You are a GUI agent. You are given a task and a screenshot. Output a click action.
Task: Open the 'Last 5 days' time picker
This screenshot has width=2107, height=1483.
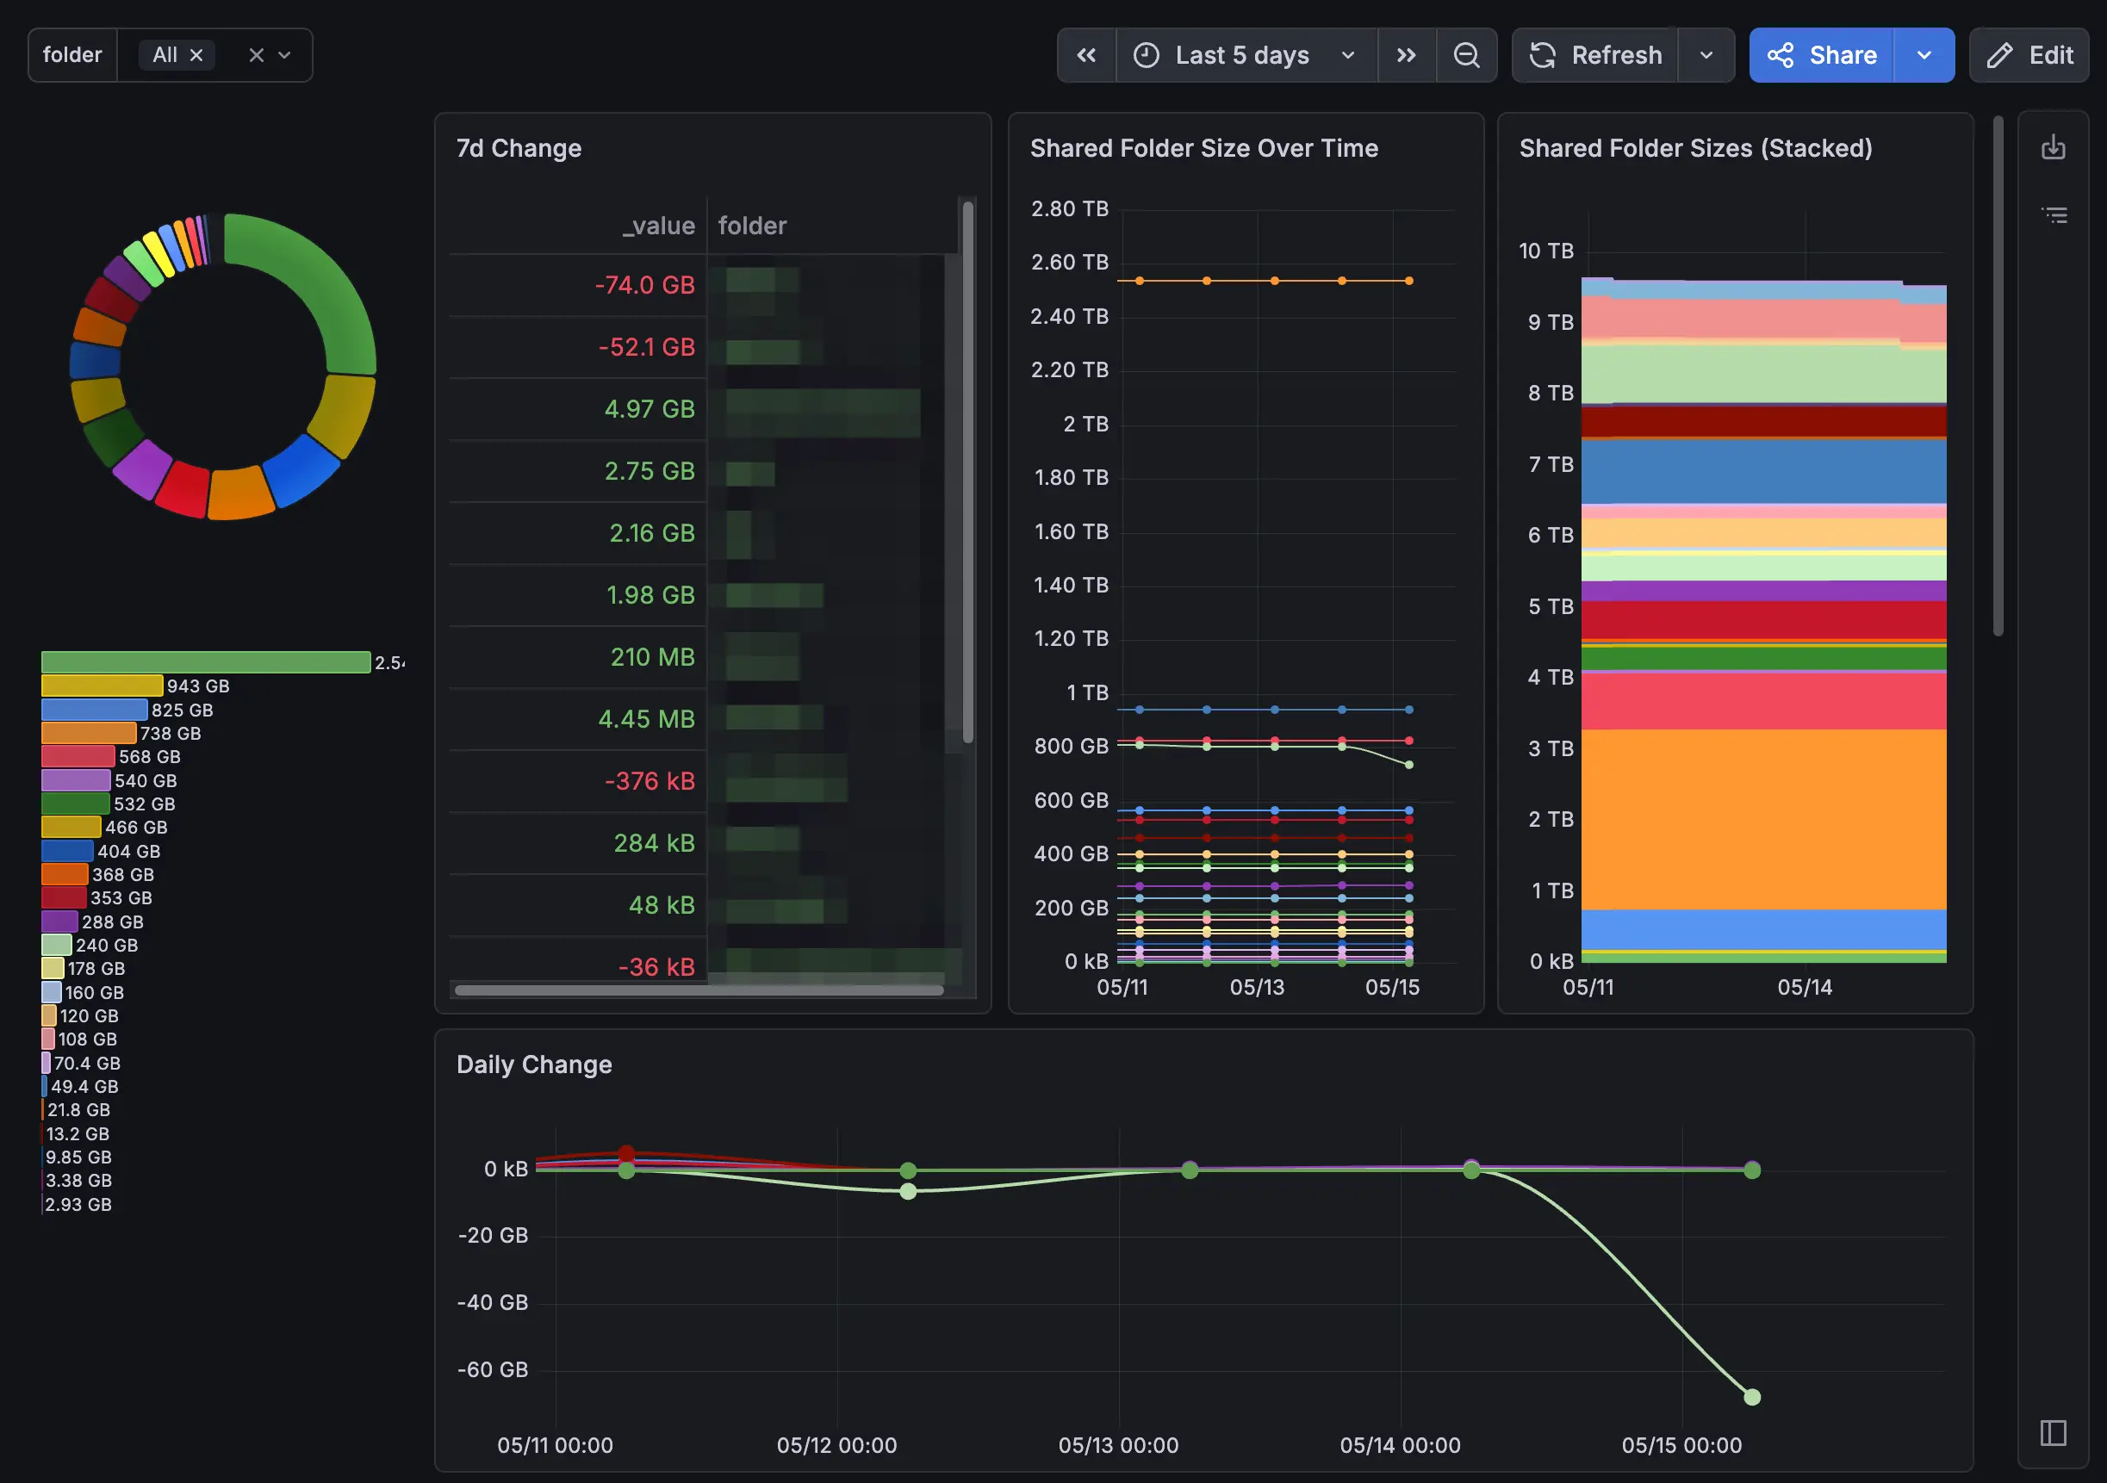[1246, 55]
